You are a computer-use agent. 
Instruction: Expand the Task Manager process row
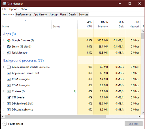pos(4,52)
